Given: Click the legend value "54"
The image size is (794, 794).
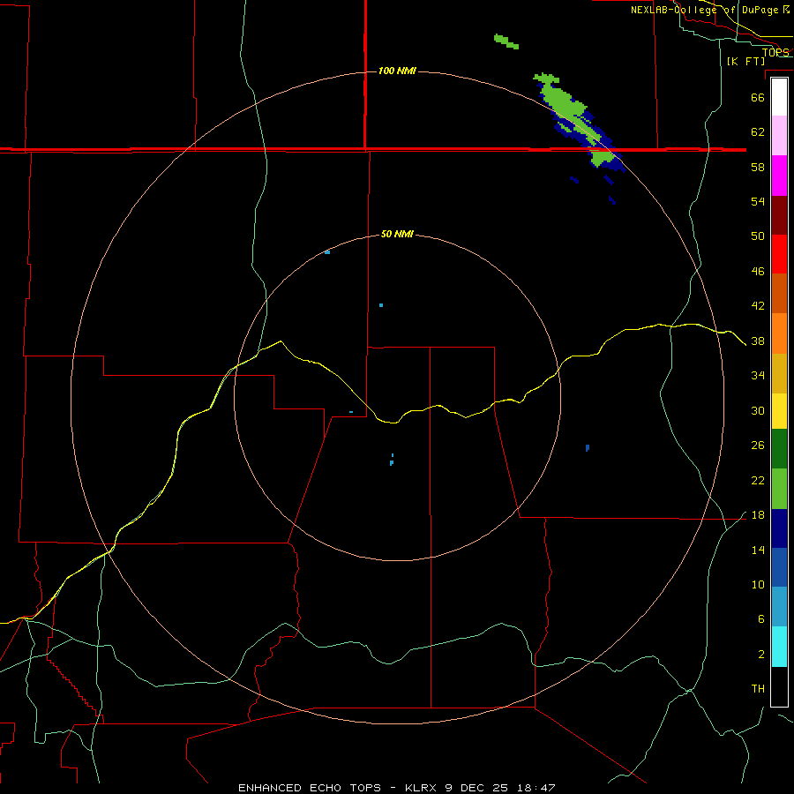Looking at the screenshot, I should (758, 201).
